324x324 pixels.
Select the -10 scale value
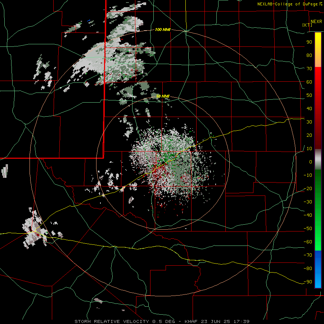(308, 175)
